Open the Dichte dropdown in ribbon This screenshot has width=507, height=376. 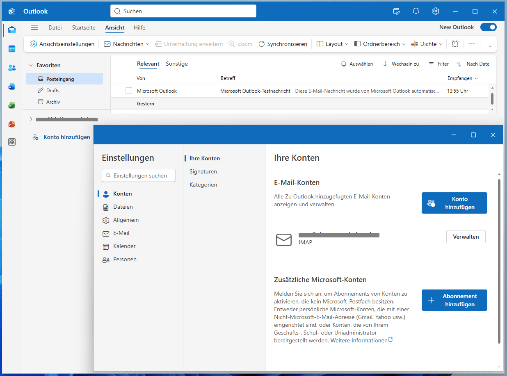click(427, 44)
